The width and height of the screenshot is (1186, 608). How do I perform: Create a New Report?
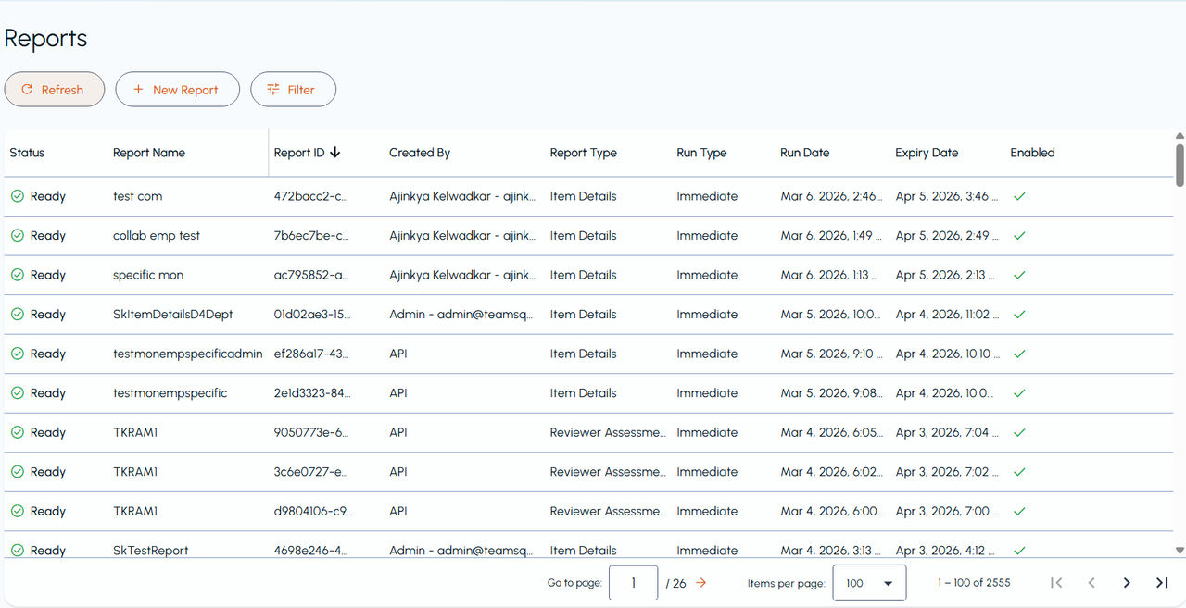[x=177, y=90]
